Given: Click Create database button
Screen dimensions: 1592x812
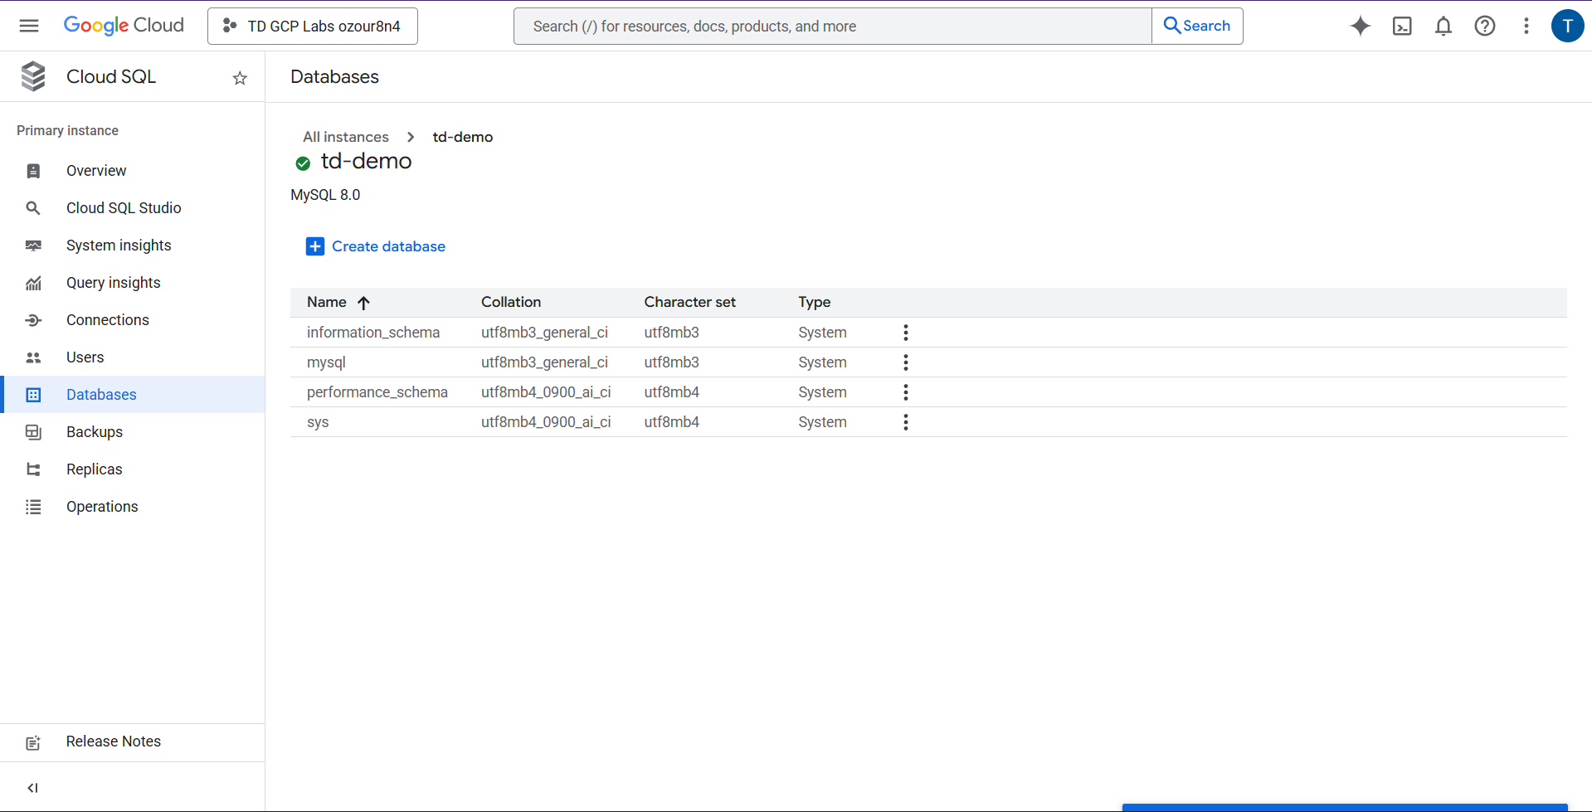Looking at the screenshot, I should (x=376, y=246).
